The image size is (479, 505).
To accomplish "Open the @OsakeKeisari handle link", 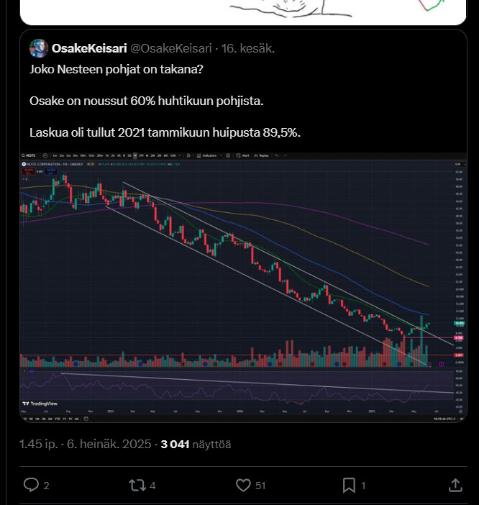I will point(171,48).
